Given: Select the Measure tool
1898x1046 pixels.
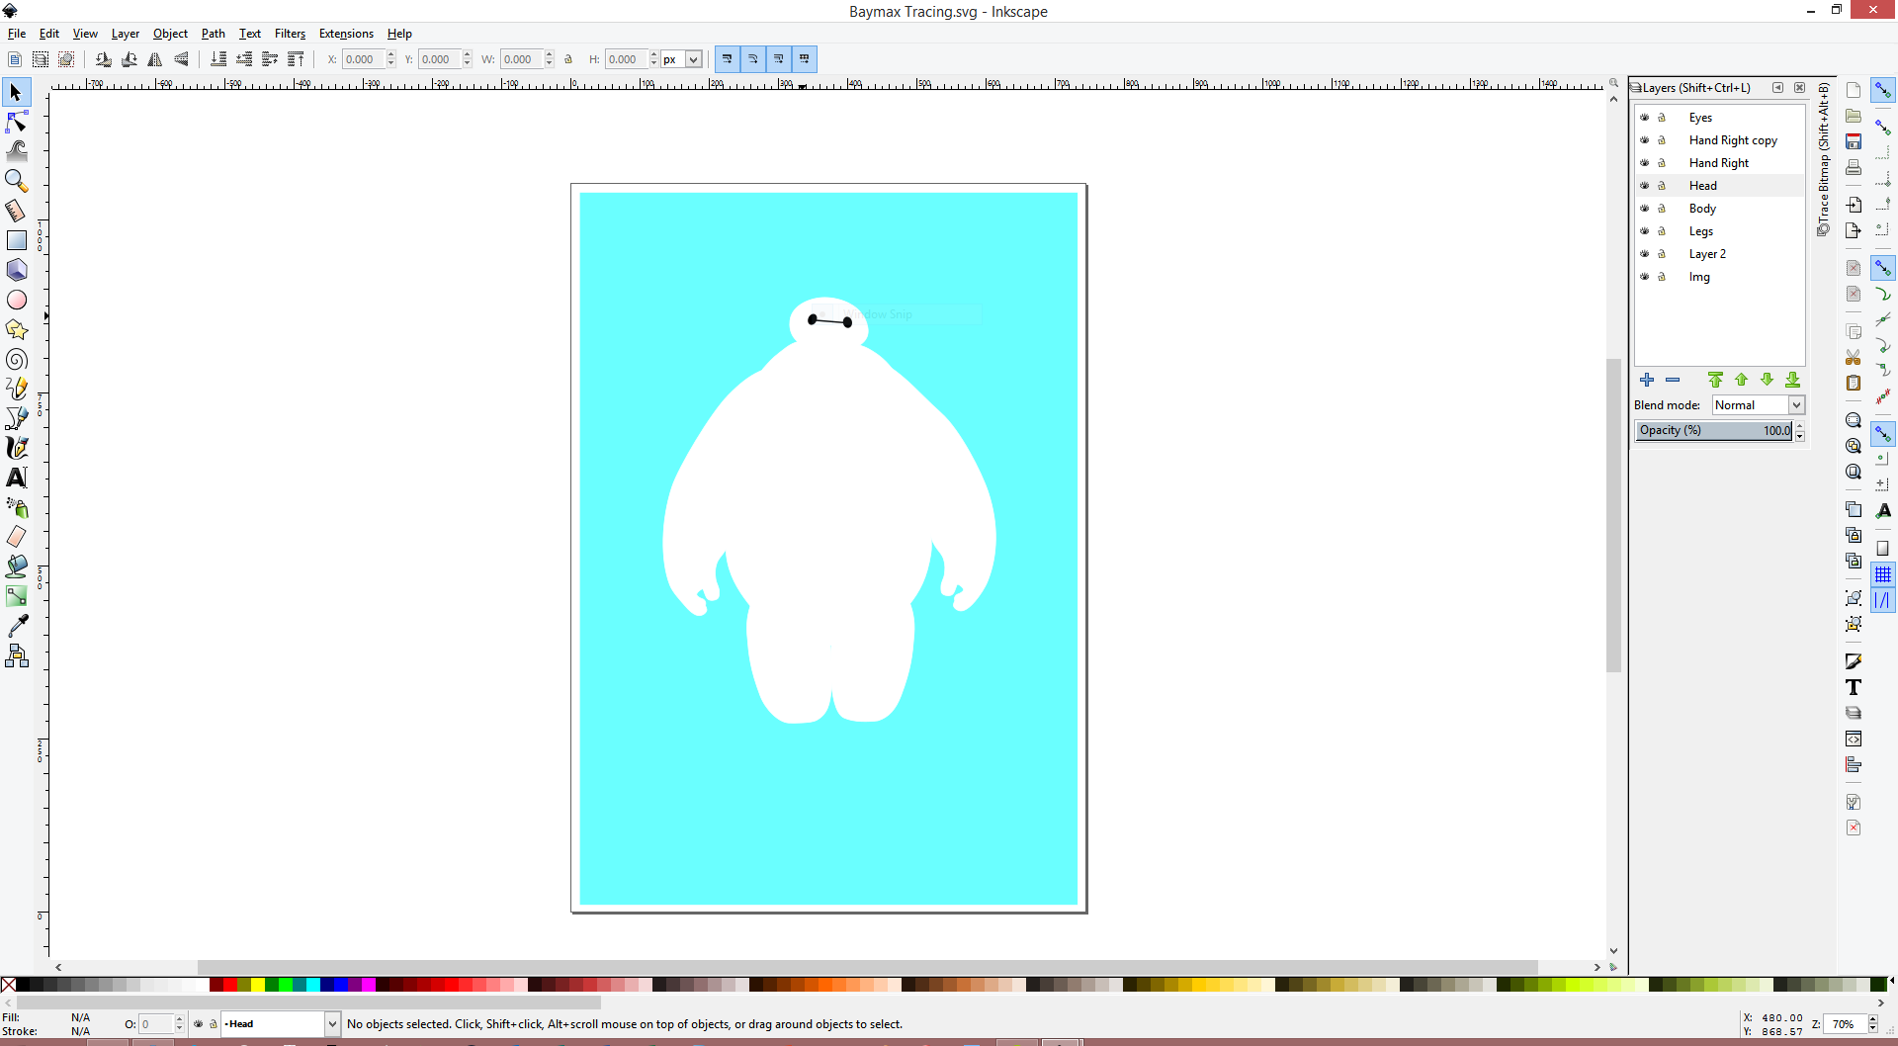Looking at the screenshot, I should 16,211.
